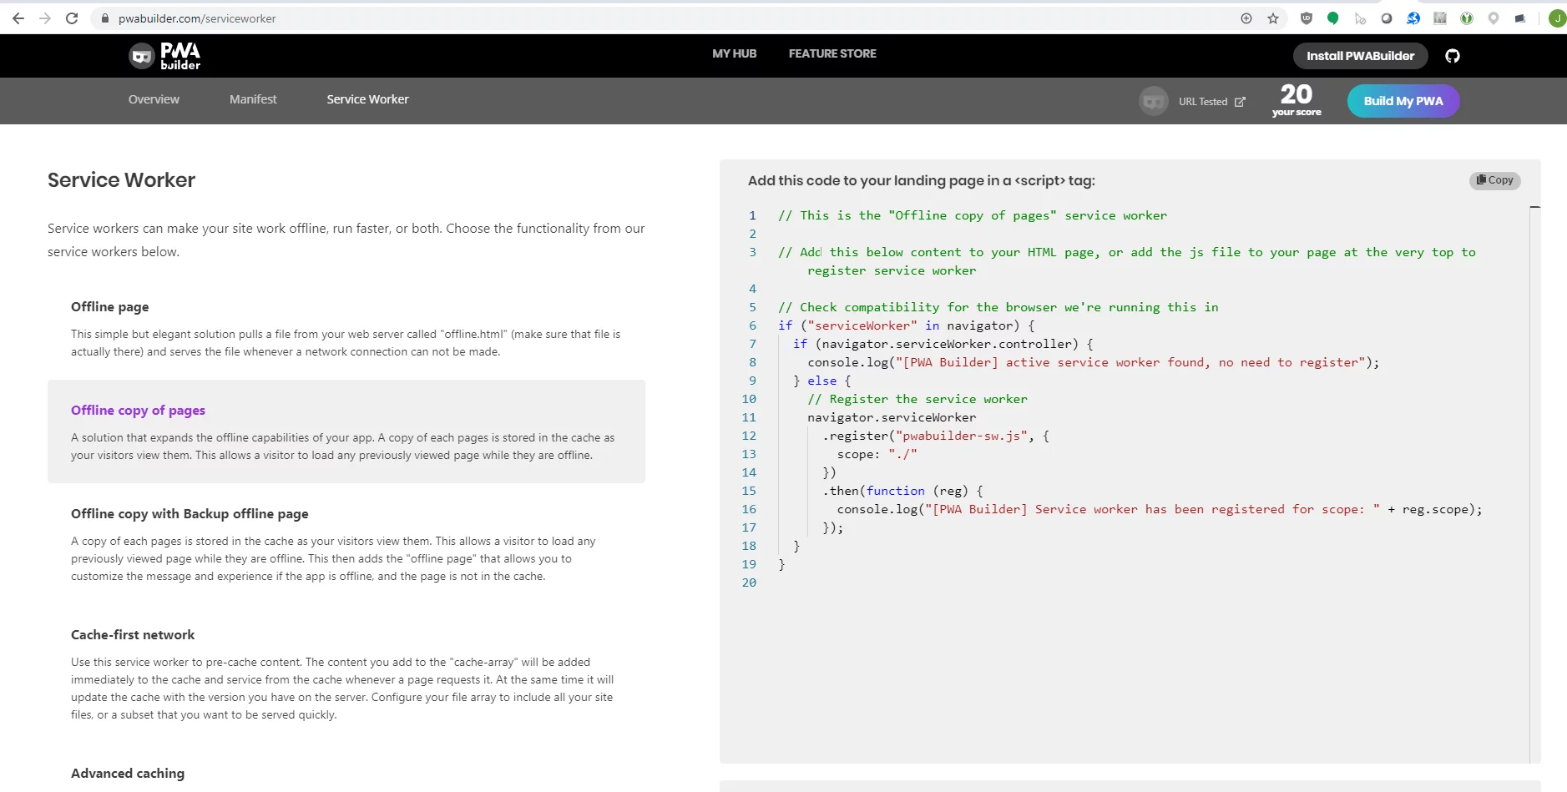Open the green J profile avatar

click(x=1557, y=18)
